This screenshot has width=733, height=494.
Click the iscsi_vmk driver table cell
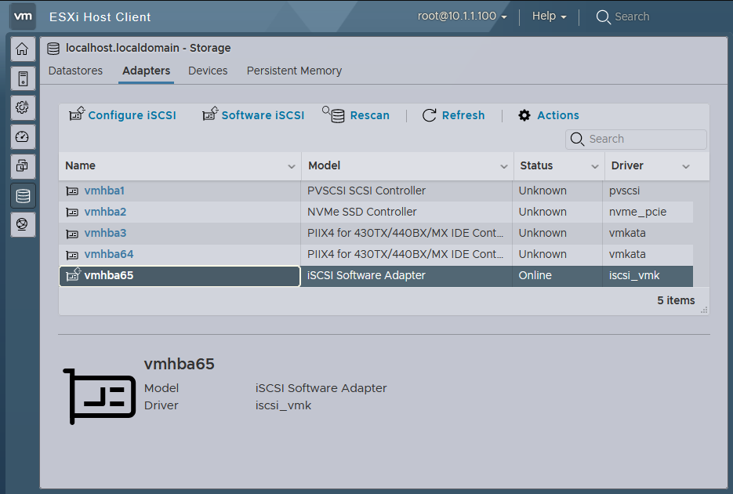click(x=648, y=275)
